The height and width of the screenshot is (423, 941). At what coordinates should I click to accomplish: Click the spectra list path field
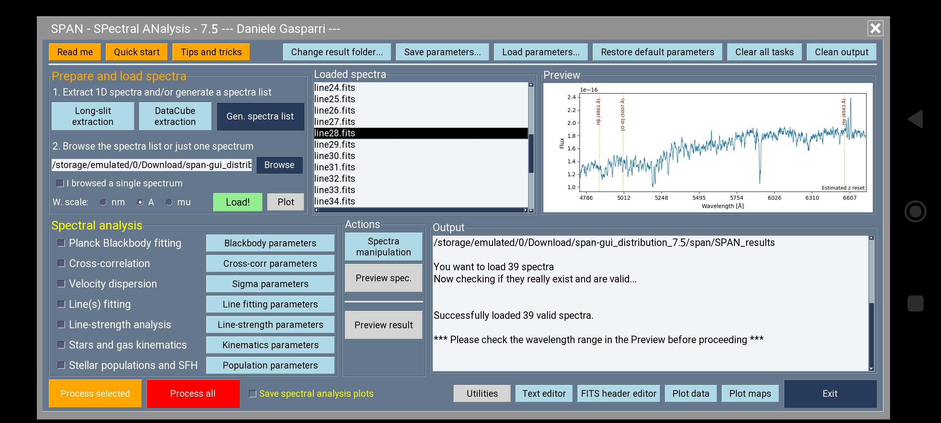pyautogui.click(x=152, y=165)
